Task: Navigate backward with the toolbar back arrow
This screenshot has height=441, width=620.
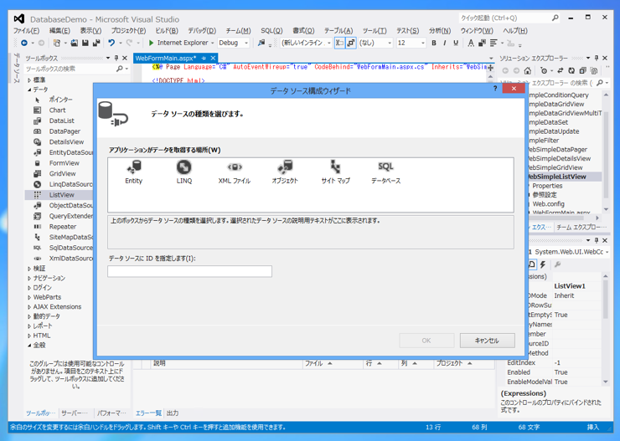Action: coord(24,43)
